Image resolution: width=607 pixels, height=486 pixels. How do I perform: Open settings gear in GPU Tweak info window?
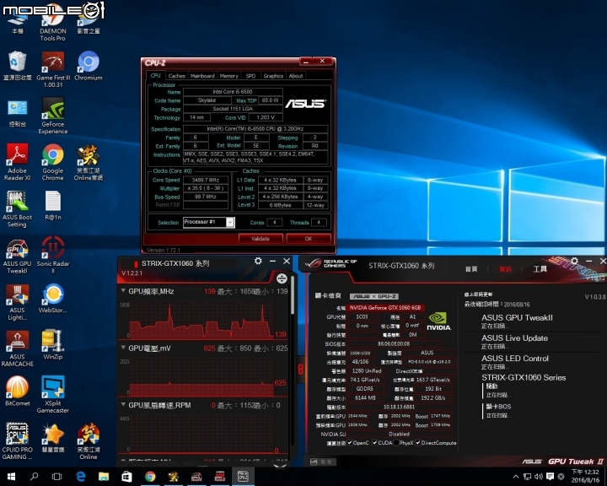tap(574, 261)
